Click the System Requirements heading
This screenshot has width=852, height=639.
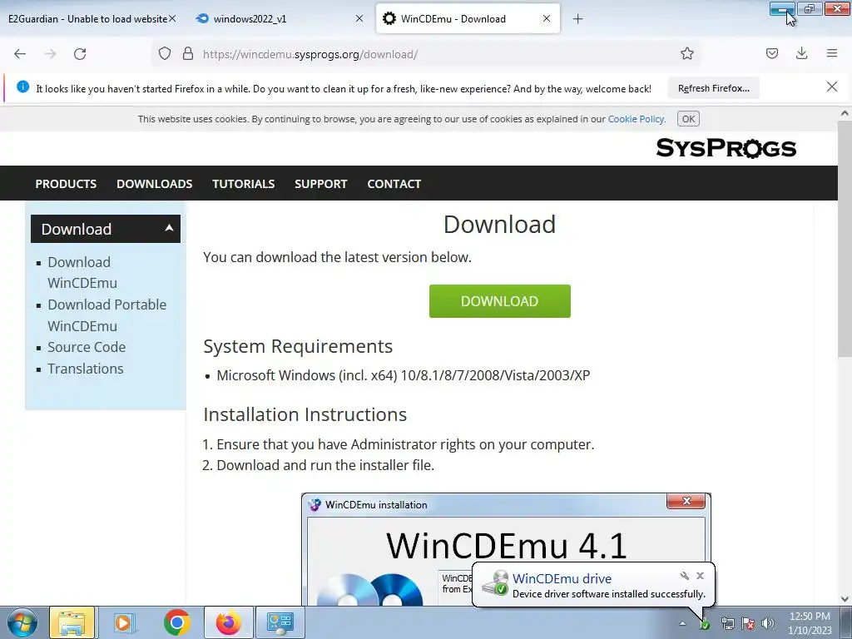click(298, 346)
